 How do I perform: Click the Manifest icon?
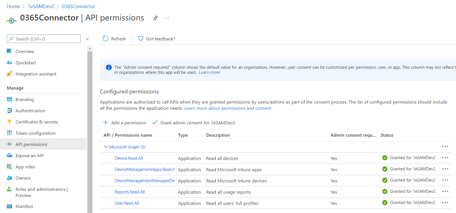pos(9,206)
